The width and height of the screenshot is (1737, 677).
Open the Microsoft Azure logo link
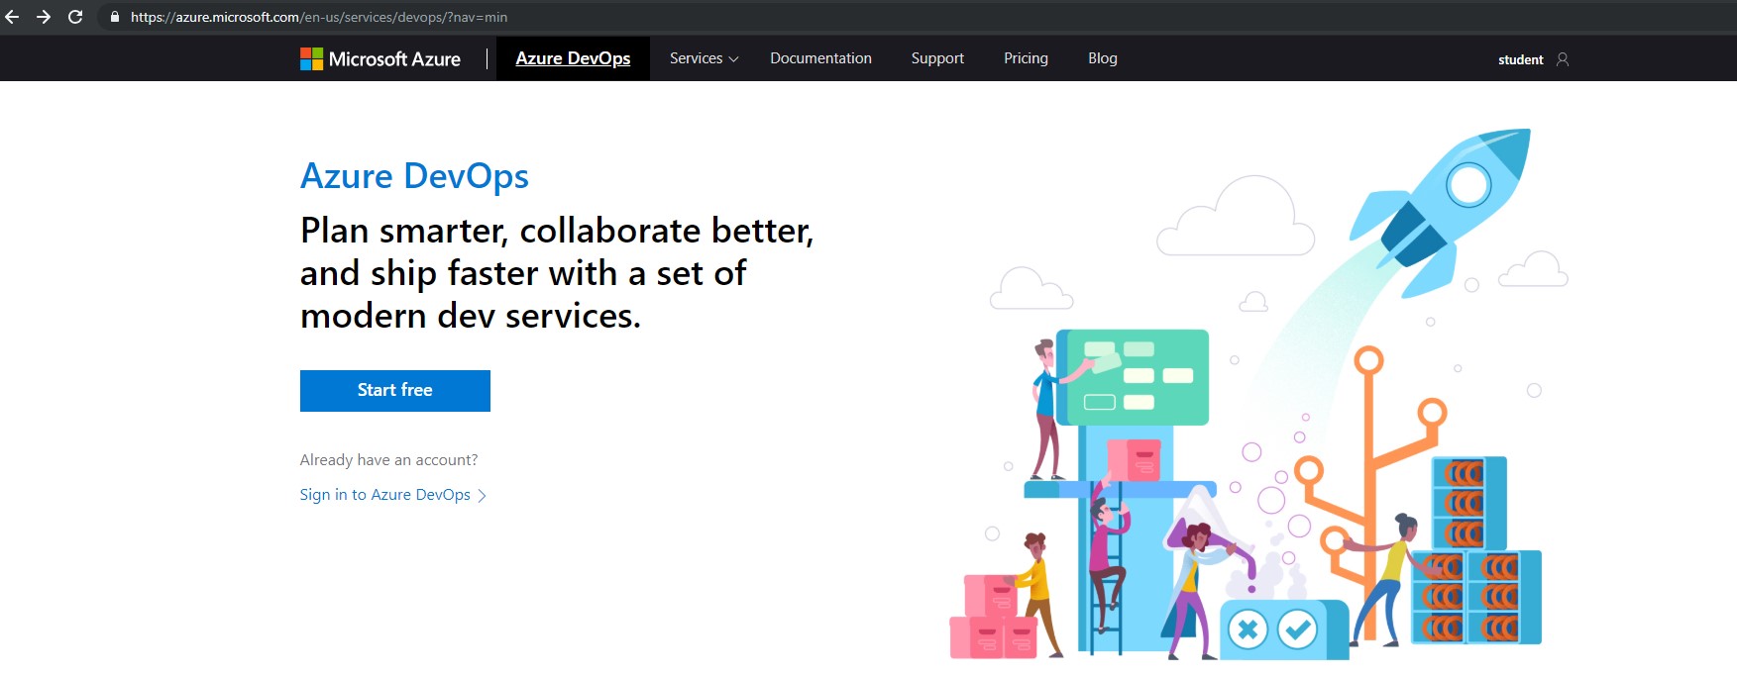380,59
